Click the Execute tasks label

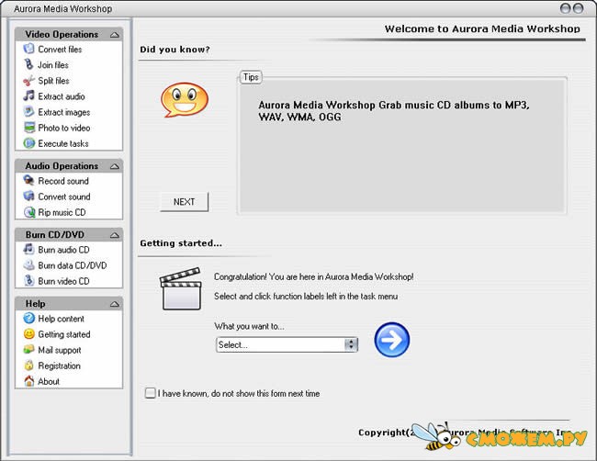pos(63,143)
